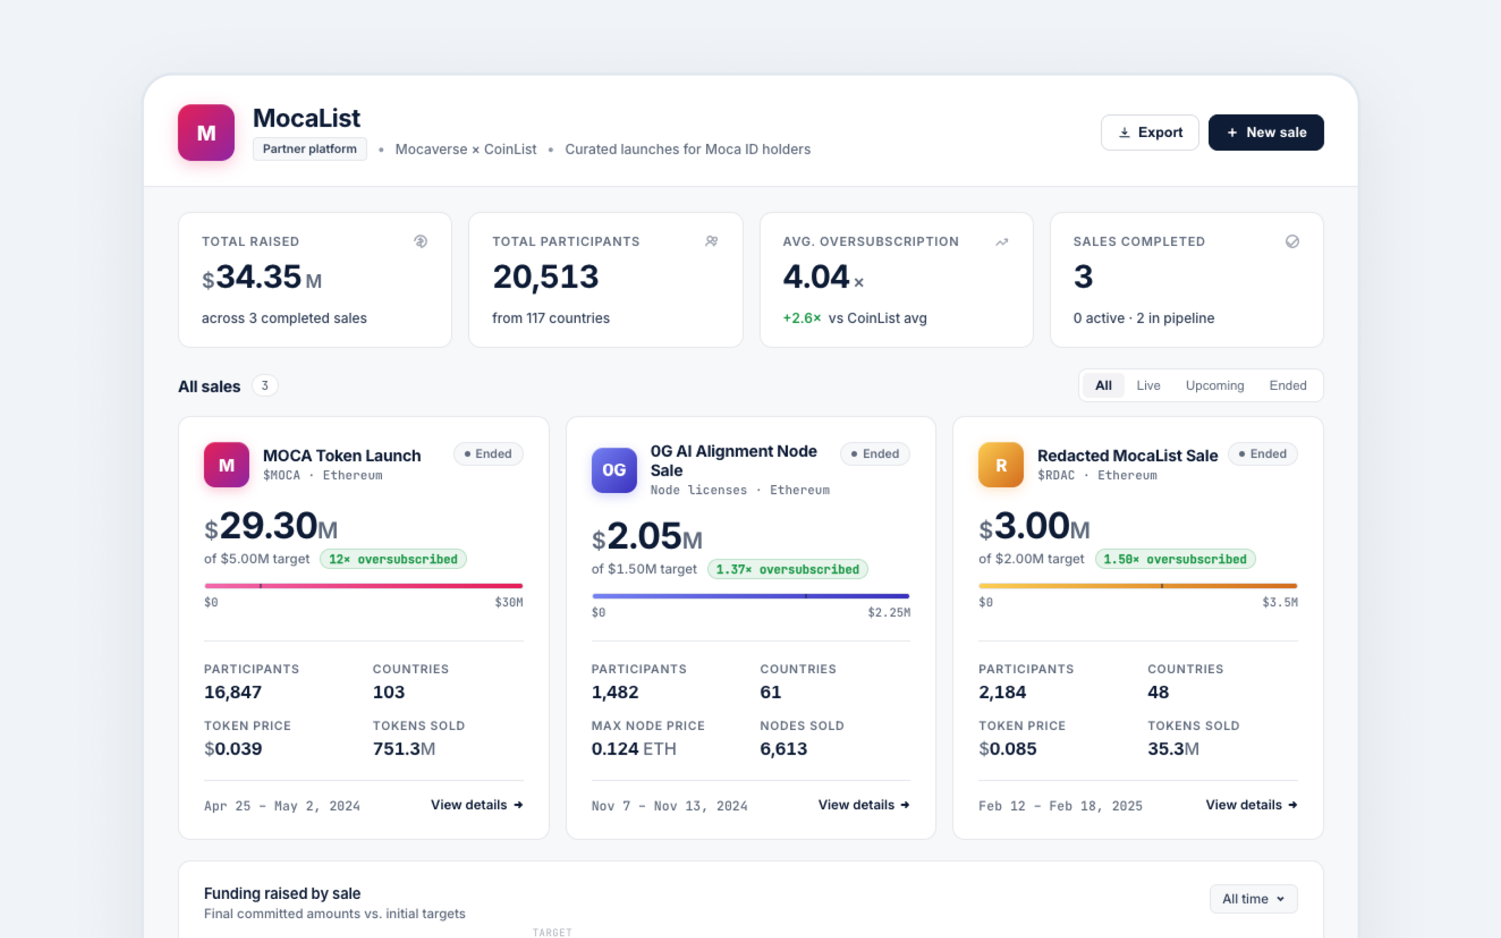The image size is (1501, 938).
Task: Click the Ended status on MOCA Token Launch
Action: pos(488,453)
